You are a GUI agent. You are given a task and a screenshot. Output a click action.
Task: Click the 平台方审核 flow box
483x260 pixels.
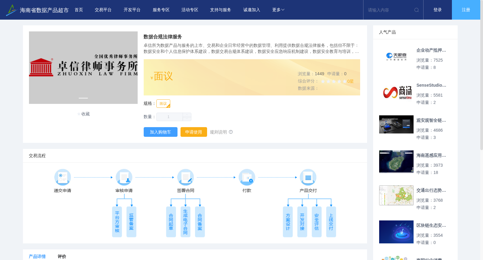117,222
